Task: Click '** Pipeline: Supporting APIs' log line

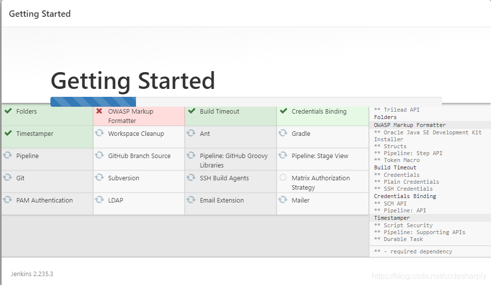Action: pyautogui.click(x=420, y=232)
